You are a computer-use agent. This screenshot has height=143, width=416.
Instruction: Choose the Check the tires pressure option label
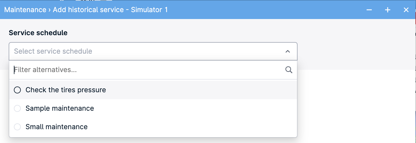point(66,90)
